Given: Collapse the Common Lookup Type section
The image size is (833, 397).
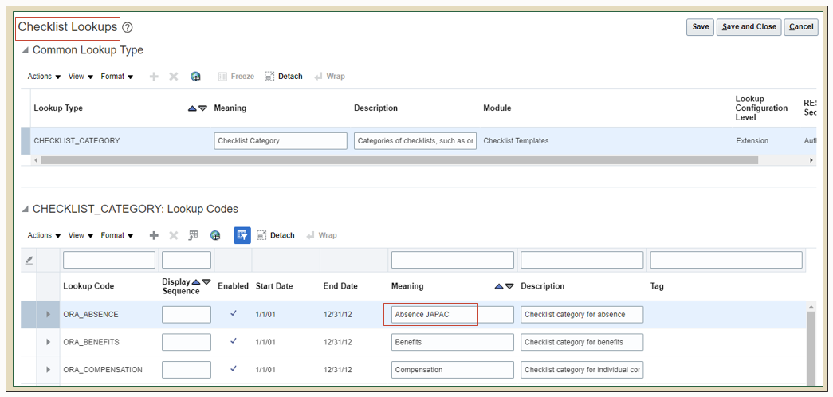Looking at the screenshot, I should click(x=25, y=50).
